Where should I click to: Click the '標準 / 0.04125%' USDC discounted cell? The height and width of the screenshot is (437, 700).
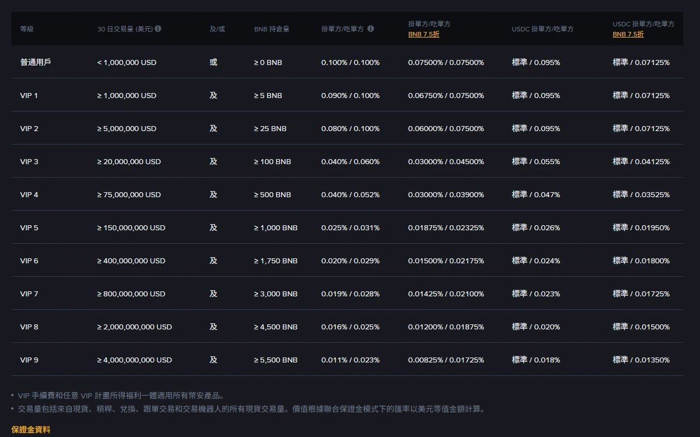point(641,161)
